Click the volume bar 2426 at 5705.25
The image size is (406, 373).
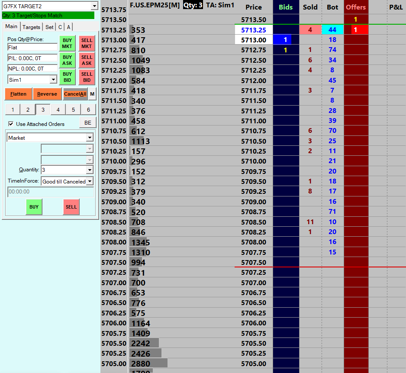pos(145,354)
